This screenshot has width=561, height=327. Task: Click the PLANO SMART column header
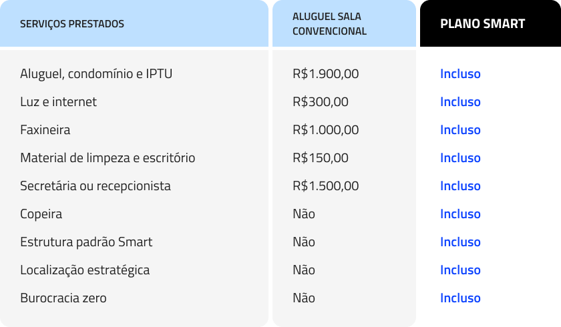[x=482, y=24]
